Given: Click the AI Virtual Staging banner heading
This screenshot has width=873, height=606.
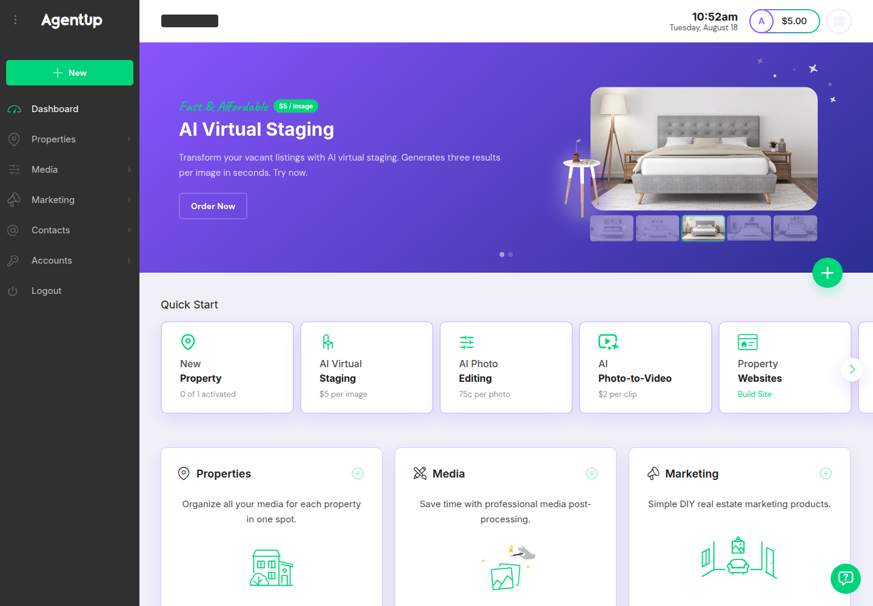Looking at the screenshot, I should tap(256, 129).
